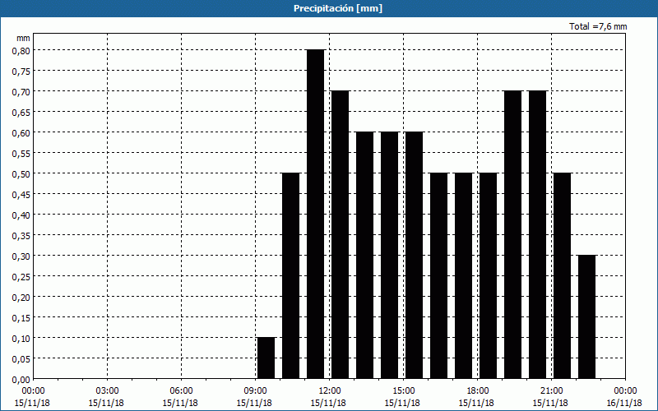
Task: Select the 0,70 bar starting at 12:00
Action: pos(341,235)
